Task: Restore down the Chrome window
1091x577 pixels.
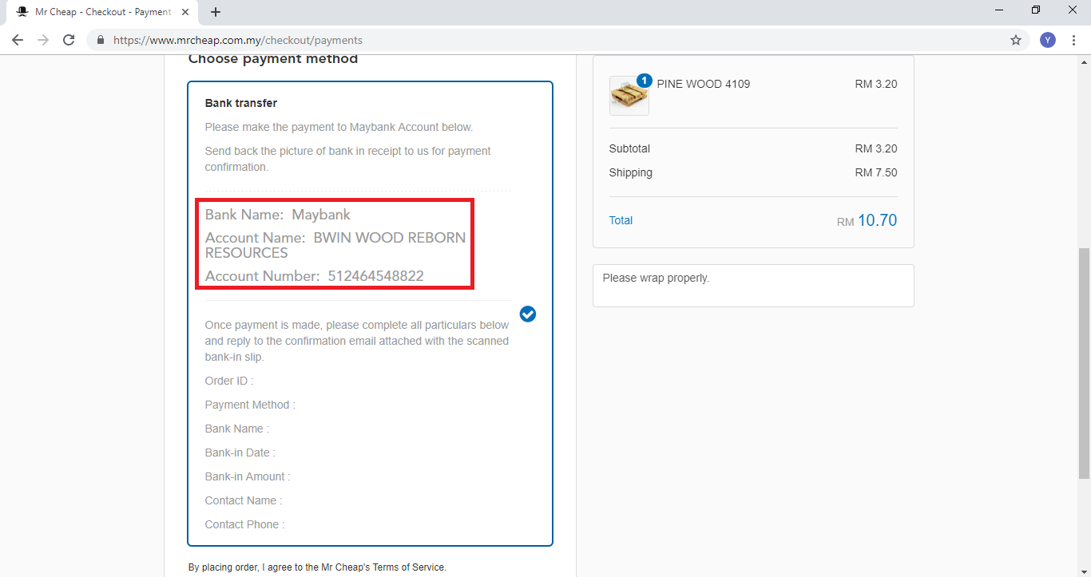Action: tap(1036, 10)
